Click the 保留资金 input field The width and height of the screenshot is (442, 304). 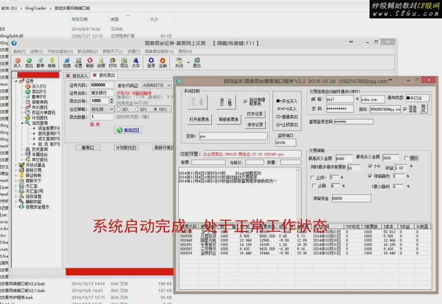click(x=351, y=198)
